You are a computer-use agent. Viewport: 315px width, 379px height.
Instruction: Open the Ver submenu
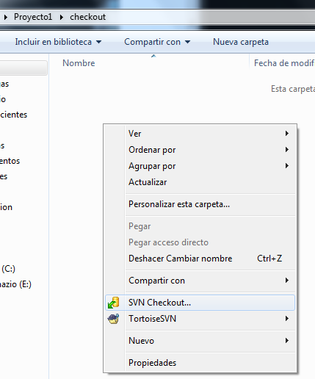200,134
